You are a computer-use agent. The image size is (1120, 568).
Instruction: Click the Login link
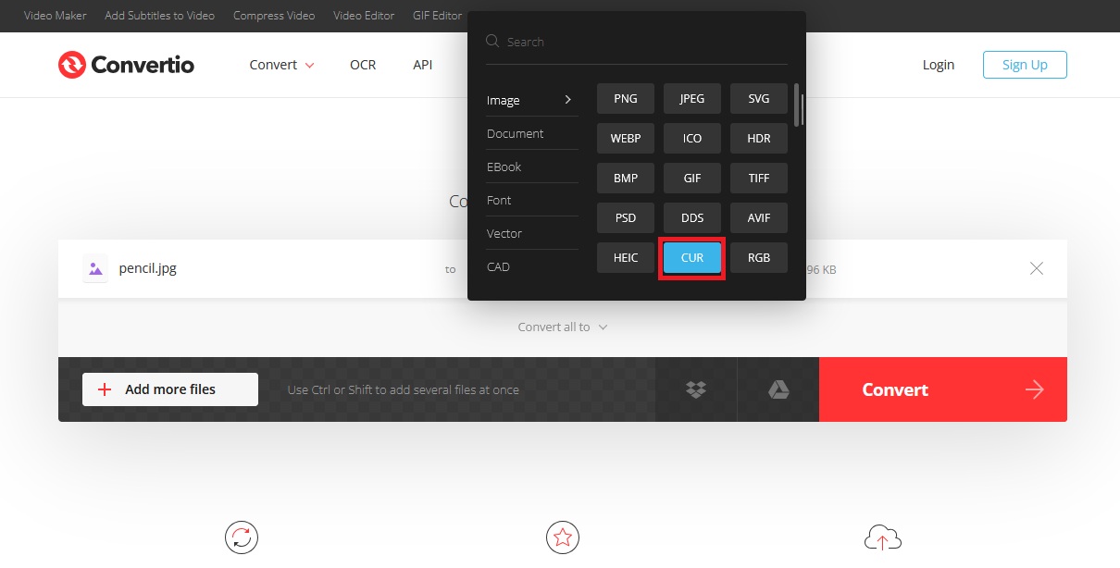939,65
